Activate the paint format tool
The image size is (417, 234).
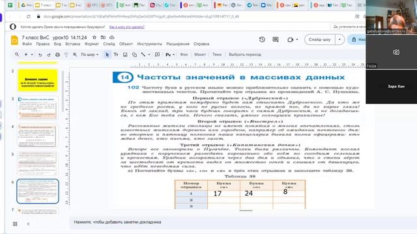pyautogui.click(x=66, y=55)
